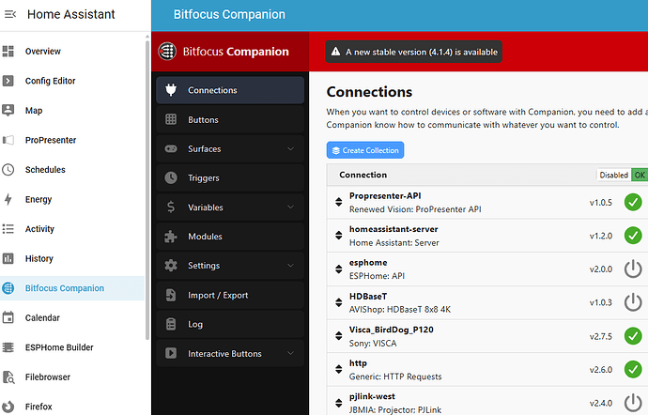648x415 pixels.
Task: Click the Firefox icon in sidebar
Action: point(8,407)
